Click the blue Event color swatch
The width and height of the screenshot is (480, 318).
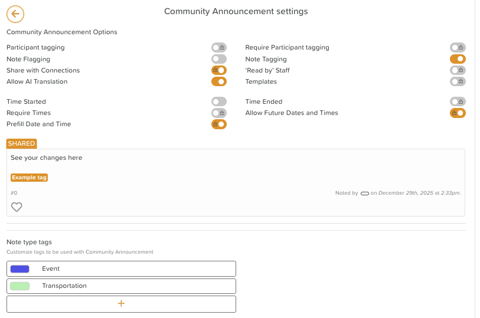coord(20,269)
